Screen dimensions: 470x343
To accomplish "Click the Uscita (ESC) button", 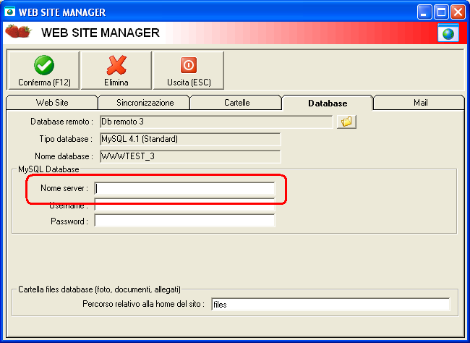I will [x=189, y=70].
